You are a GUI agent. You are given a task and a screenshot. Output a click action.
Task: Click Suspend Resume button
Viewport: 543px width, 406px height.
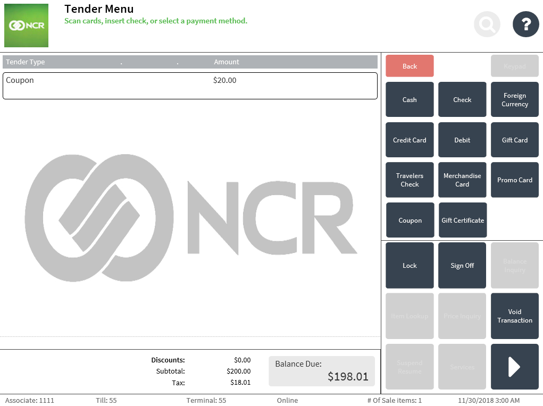tap(410, 367)
